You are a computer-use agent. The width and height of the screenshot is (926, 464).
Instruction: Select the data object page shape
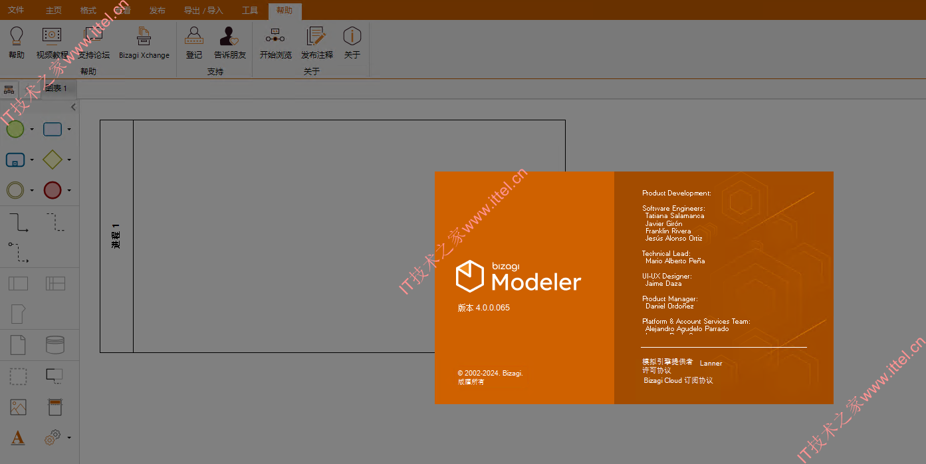click(x=18, y=345)
